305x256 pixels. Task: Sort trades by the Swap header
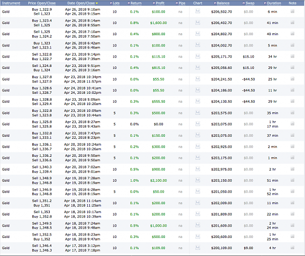(250, 3)
